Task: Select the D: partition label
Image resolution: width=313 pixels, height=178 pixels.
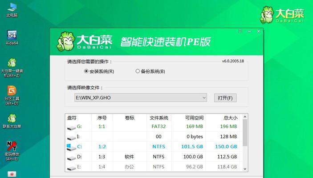Action: tap(79, 157)
